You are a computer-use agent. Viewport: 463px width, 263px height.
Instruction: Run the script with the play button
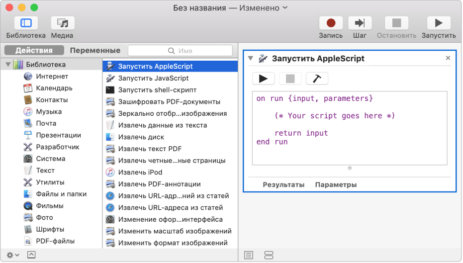pos(264,79)
